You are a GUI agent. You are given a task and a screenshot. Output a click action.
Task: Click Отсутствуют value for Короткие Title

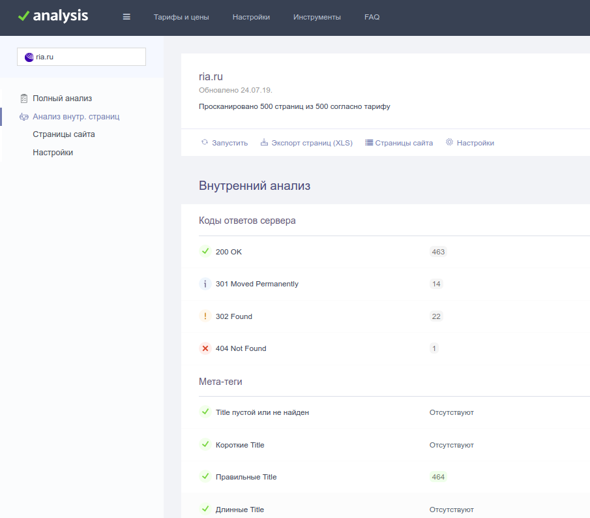(x=452, y=445)
